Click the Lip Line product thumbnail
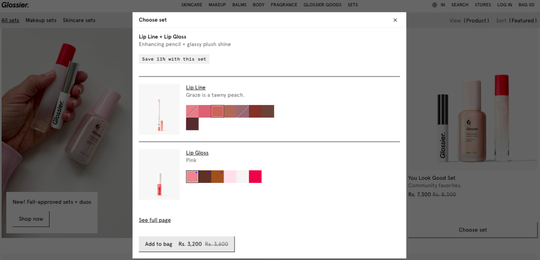This screenshot has width=540, height=260. point(159,109)
